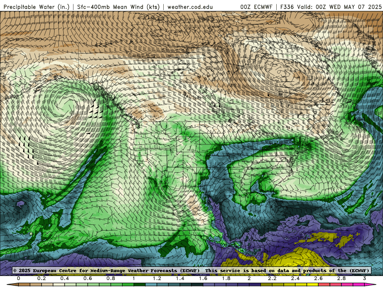Click the 2.4 value on the color scale

point(295,278)
